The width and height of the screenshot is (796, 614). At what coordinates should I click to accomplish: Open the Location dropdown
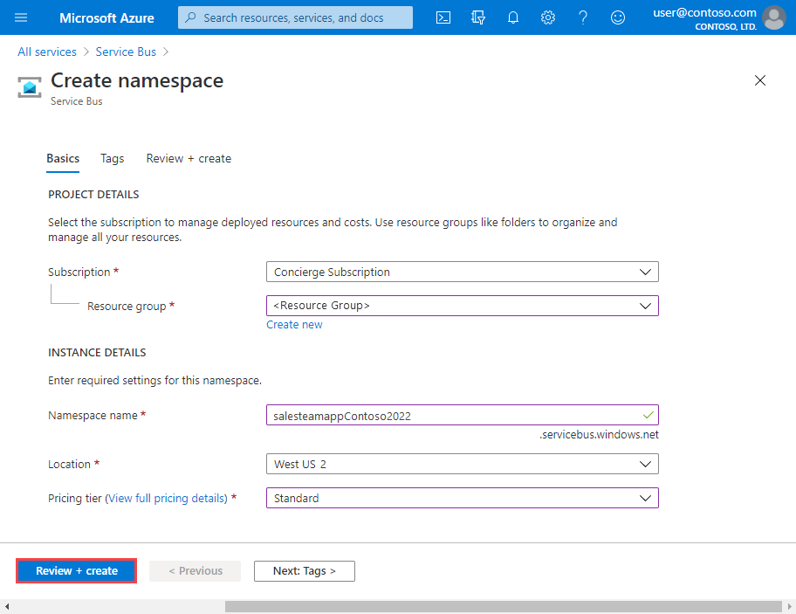point(463,464)
